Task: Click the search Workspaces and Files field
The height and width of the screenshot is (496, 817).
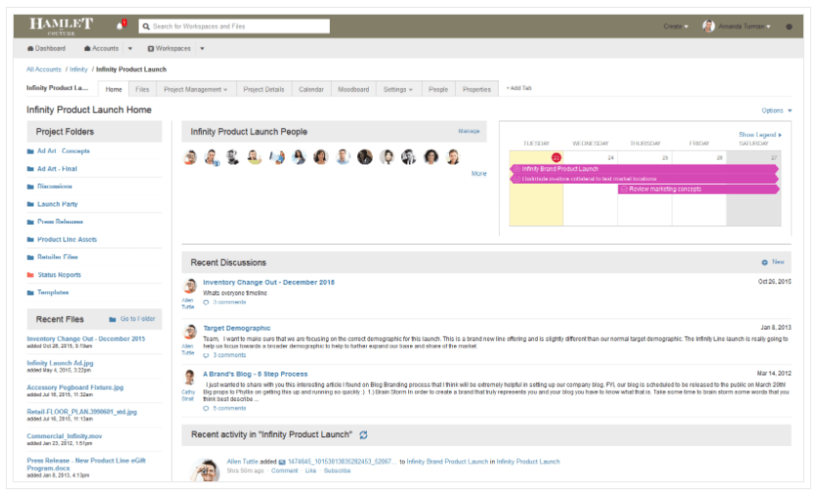Action: click(234, 26)
